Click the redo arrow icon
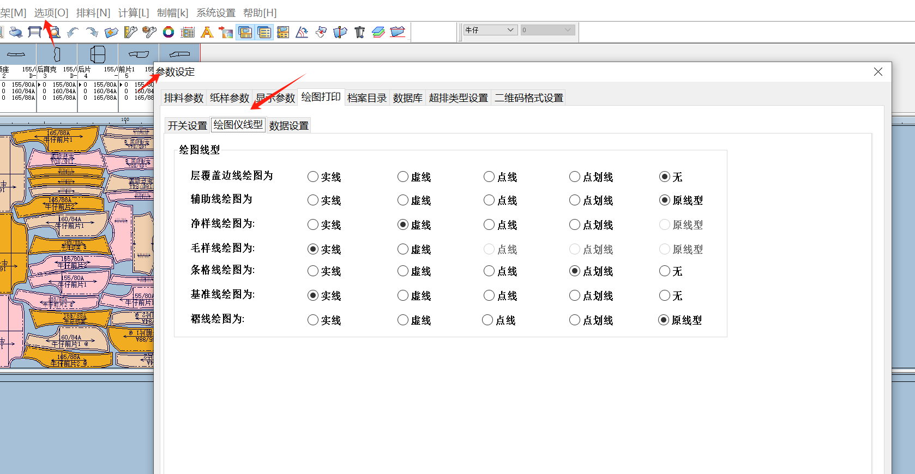This screenshot has height=474, width=915. pos(92,33)
